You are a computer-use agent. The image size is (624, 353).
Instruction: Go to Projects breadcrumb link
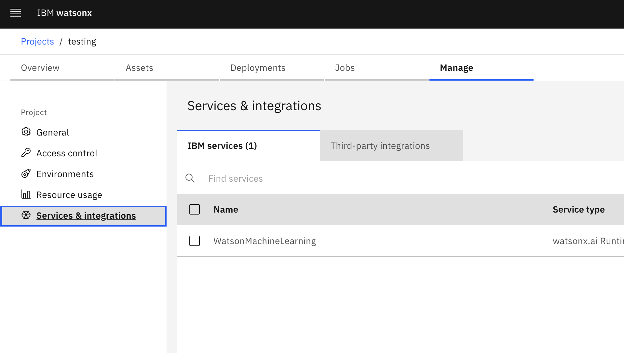(x=37, y=42)
